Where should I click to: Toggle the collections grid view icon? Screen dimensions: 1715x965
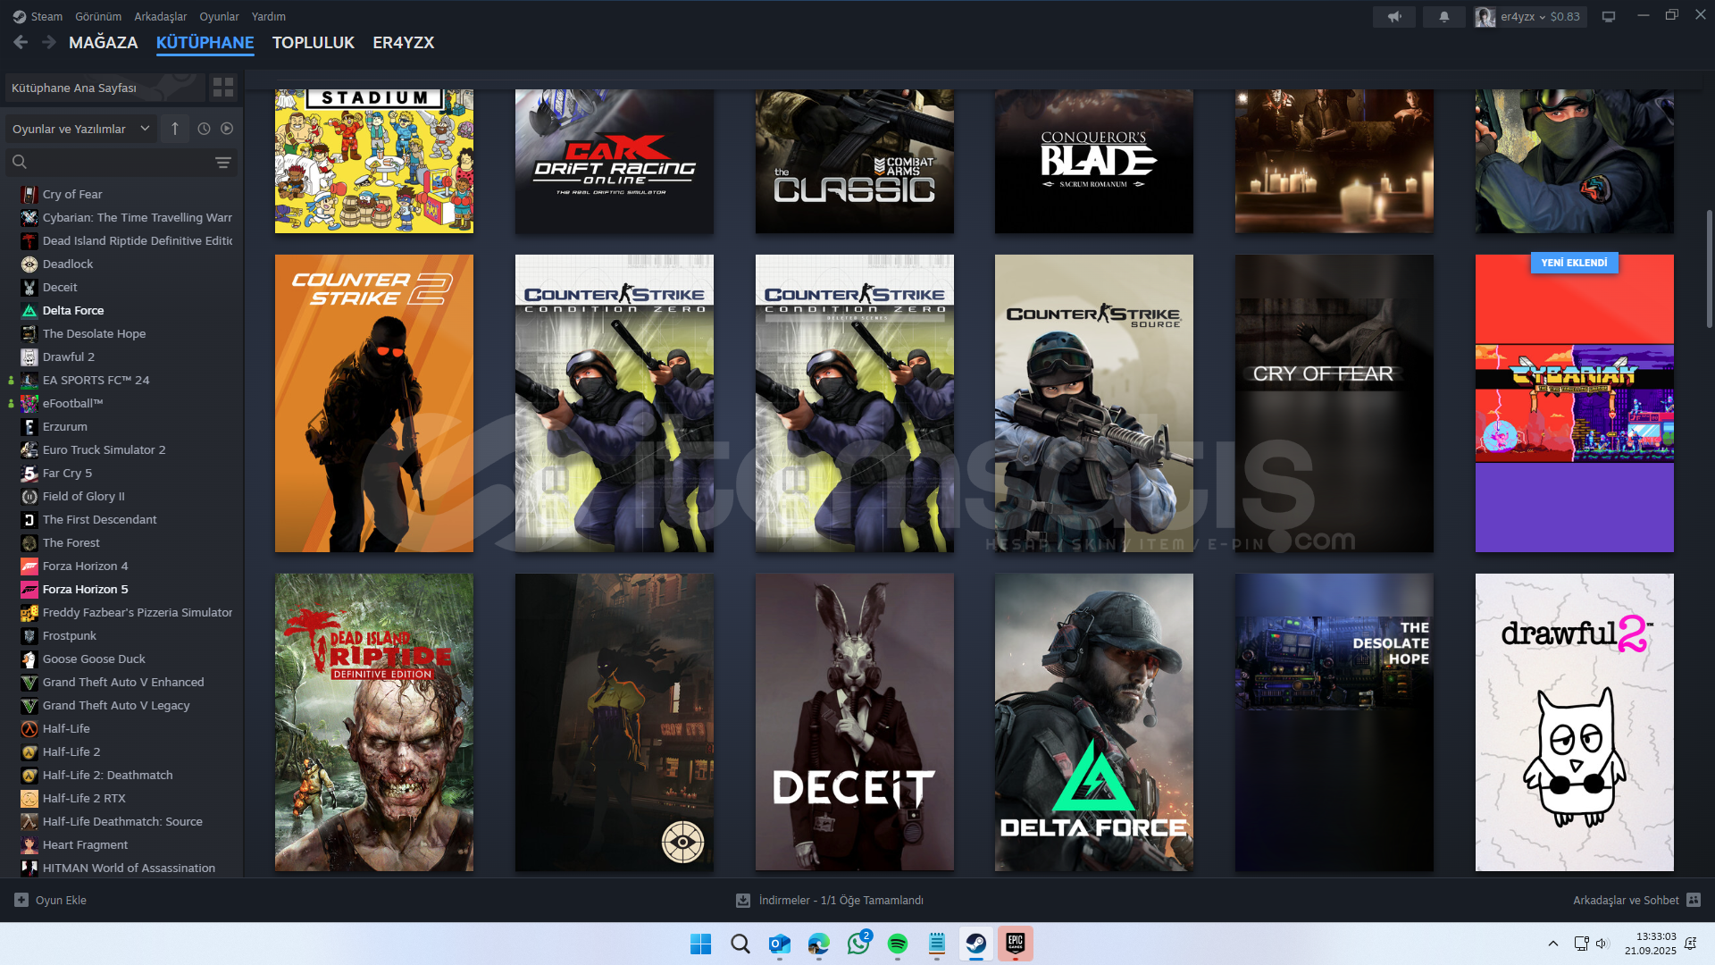click(223, 87)
